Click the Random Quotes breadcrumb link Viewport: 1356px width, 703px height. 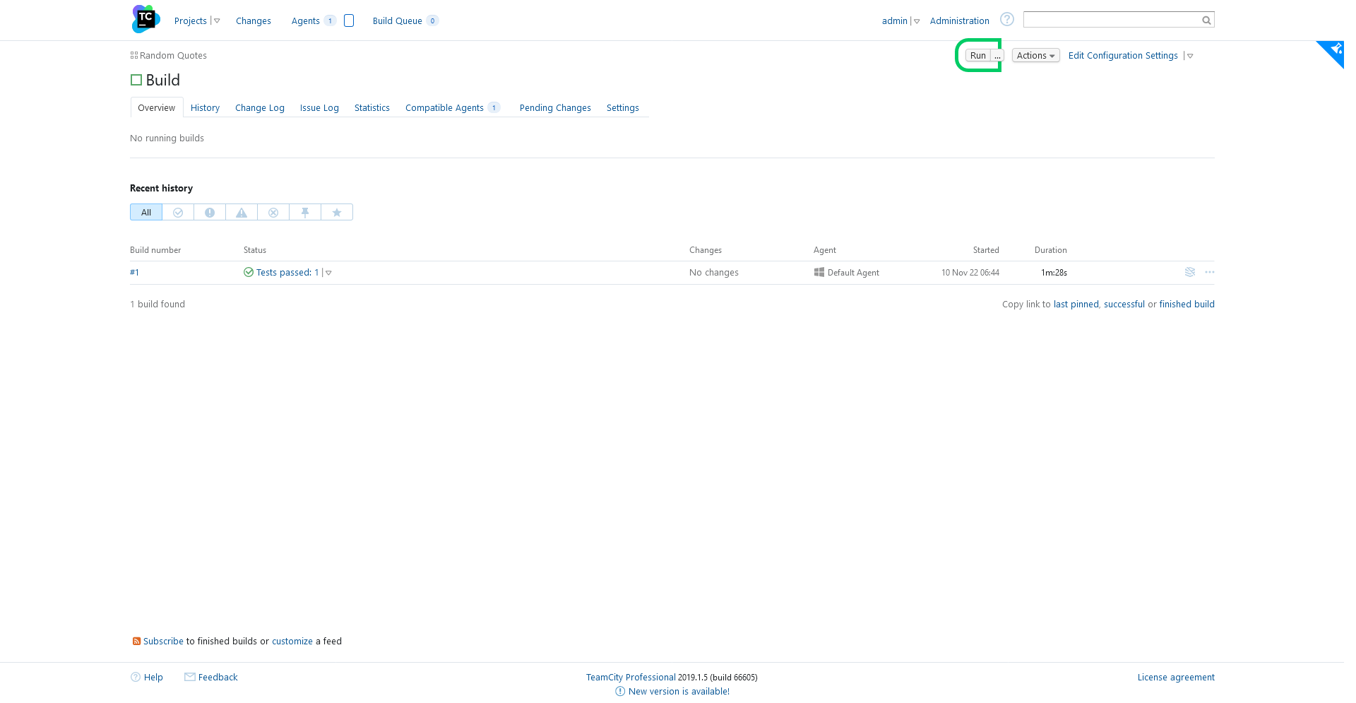pyautogui.click(x=173, y=55)
